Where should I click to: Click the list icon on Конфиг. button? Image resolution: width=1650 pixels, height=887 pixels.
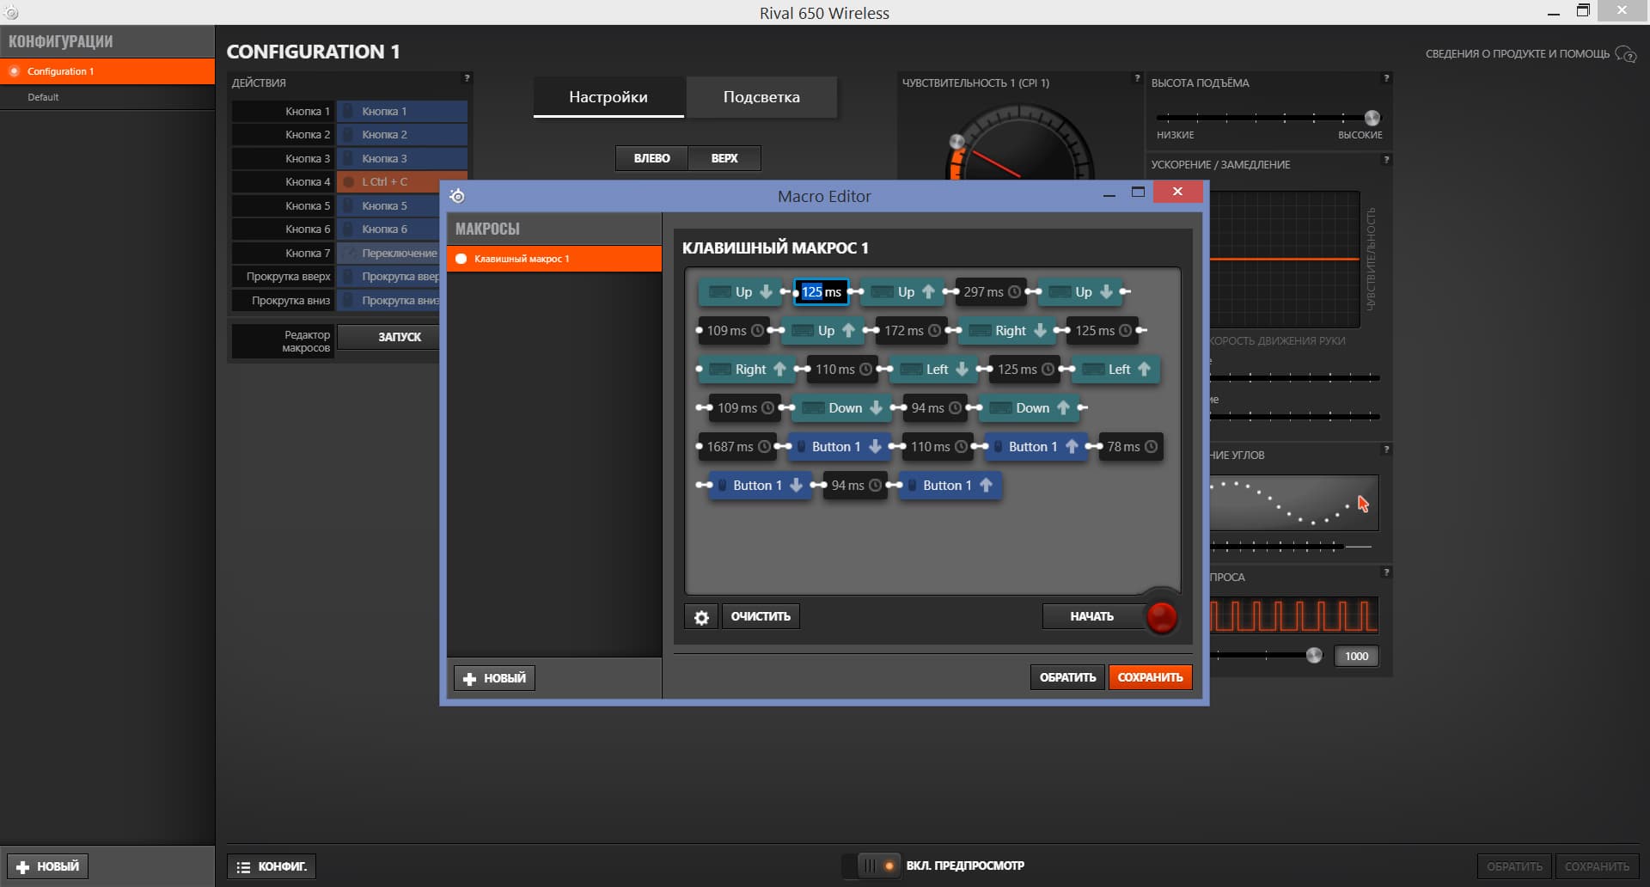(x=243, y=867)
